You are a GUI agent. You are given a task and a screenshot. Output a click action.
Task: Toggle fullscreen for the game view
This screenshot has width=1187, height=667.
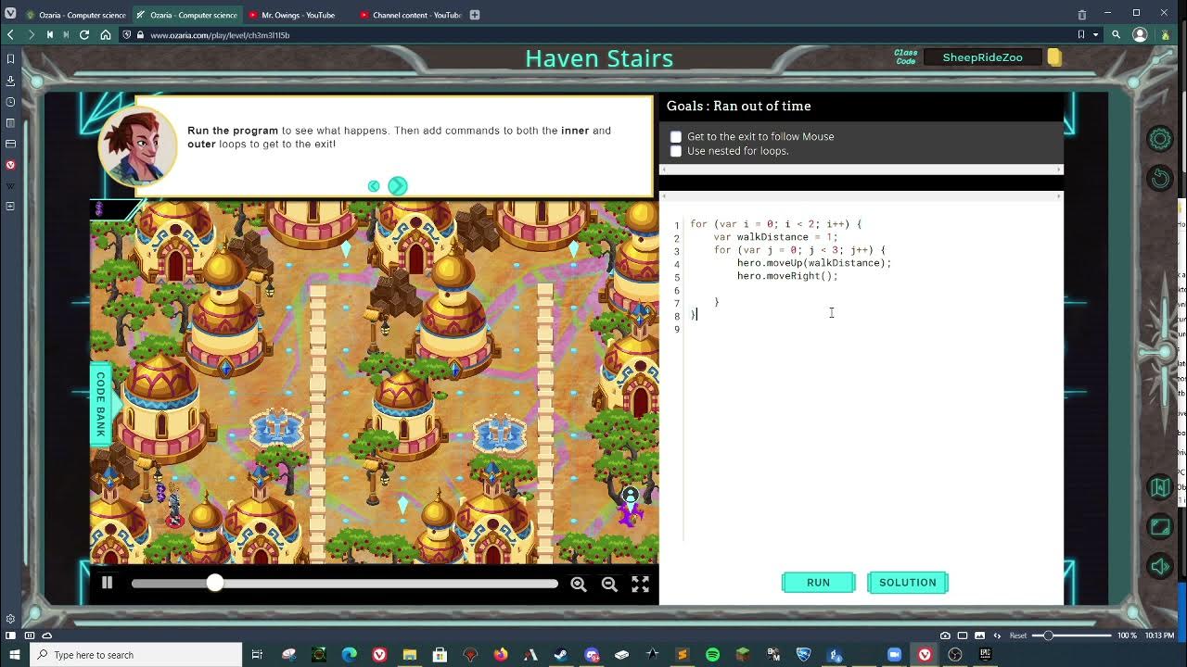point(641,584)
